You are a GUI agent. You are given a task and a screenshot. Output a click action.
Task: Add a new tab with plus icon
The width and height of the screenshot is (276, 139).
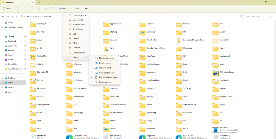point(39,2)
